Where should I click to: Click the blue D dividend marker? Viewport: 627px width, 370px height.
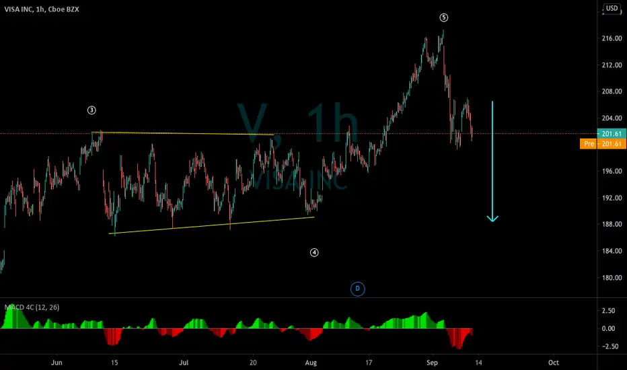tap(357, 289)
